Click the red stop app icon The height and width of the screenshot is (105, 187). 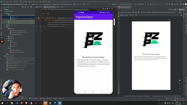click(153, 4)
